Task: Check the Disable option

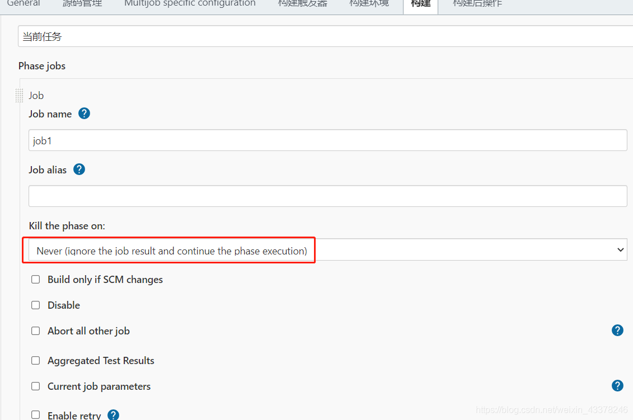Action: tap(35, 305)
